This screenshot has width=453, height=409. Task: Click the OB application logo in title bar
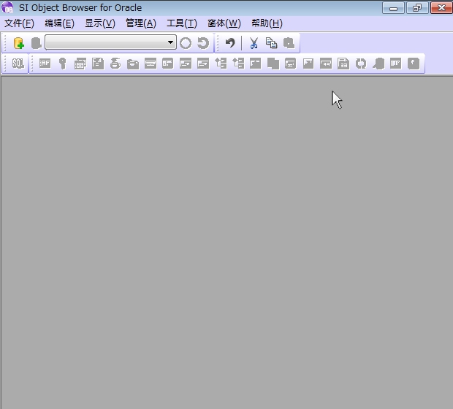point(7,7)
